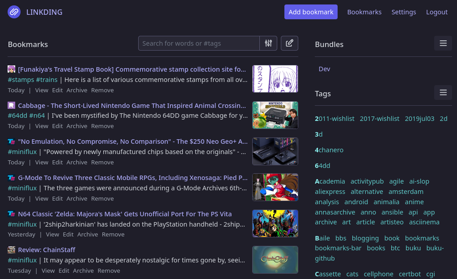Archive the ChainStaff bookmark
Image resolution: width=457 pixels, height=279 pixels.
[83, 270]
